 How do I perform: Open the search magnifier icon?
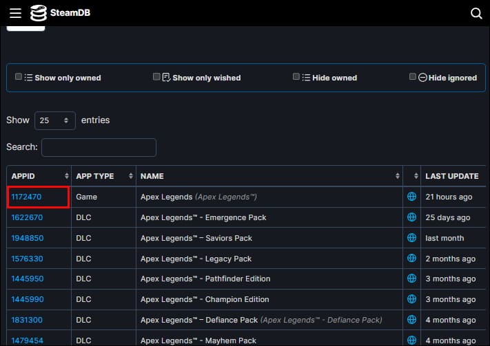(x=476, y=14)
